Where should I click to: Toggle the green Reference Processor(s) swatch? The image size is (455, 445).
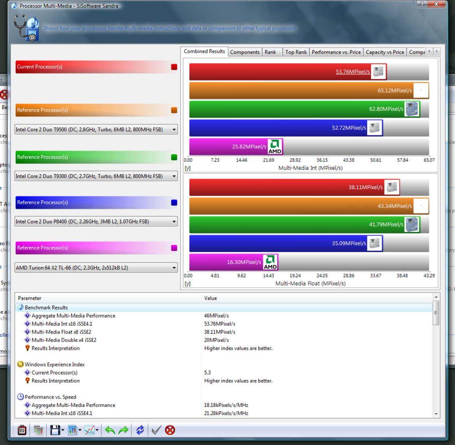174,157
